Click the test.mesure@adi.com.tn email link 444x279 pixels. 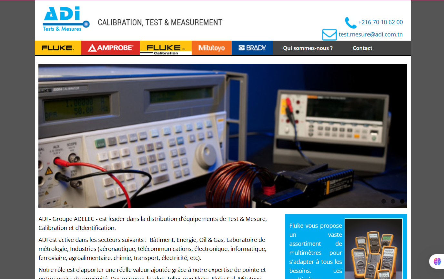click(370, 35)
